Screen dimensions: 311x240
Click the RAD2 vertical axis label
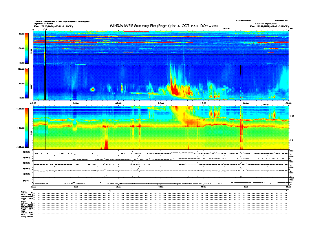coord(31,52)
